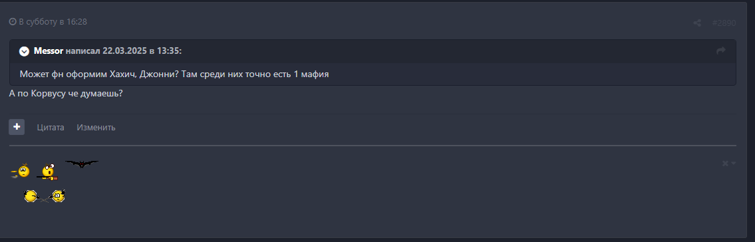The width and height of the screenshot is (755, 242).
Task: Click the quote date 22.03.2025 в 13:35
Action: pyautogui.click(x=142, y=51)
